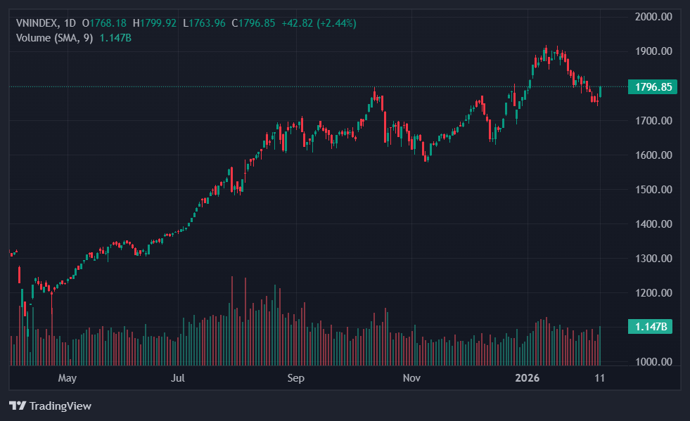This screenshot has width=690, height=421.
Task: Click the May label on time axis
Action: tap(67, 378)
